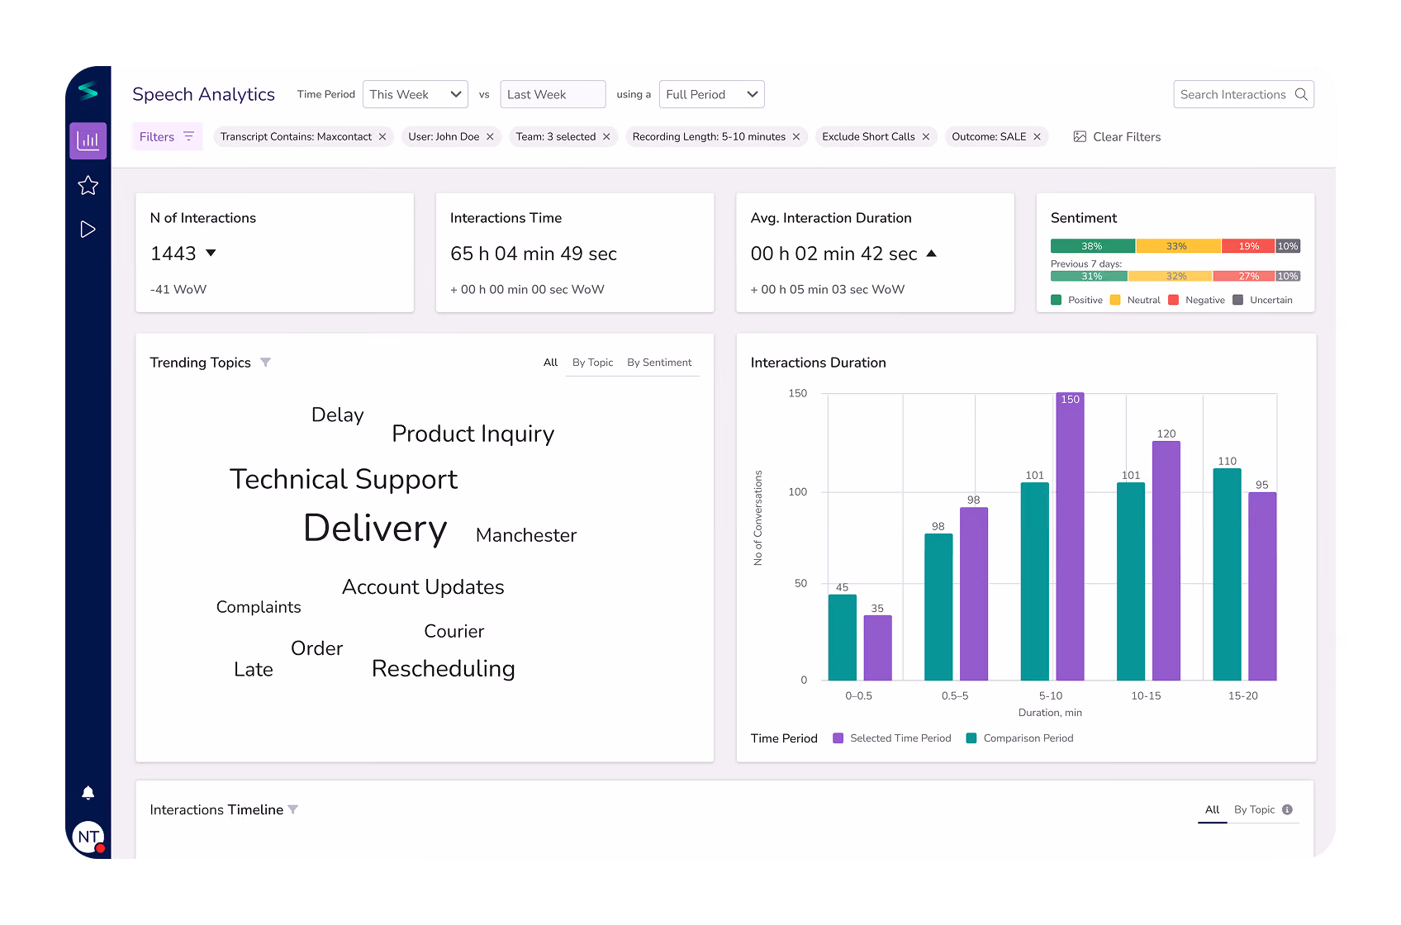Click the search magnifier icon
The image size is (1401, 925).
[x=1301, y=94]
